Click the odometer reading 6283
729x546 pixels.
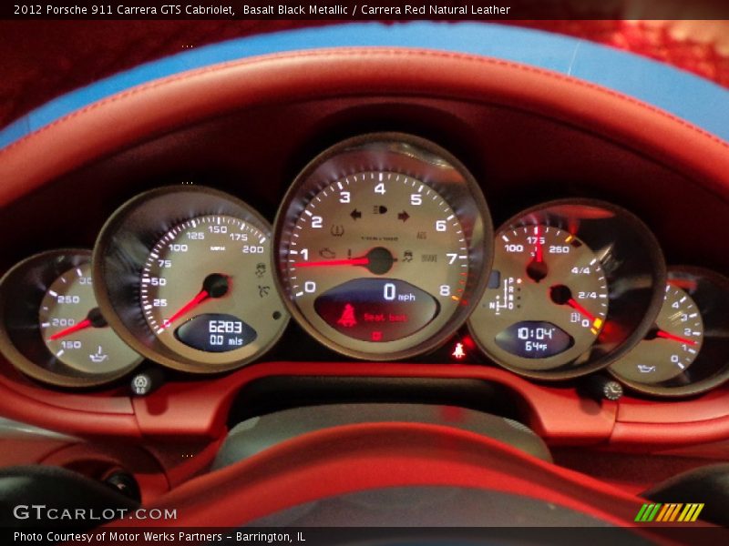coord(225,327)
